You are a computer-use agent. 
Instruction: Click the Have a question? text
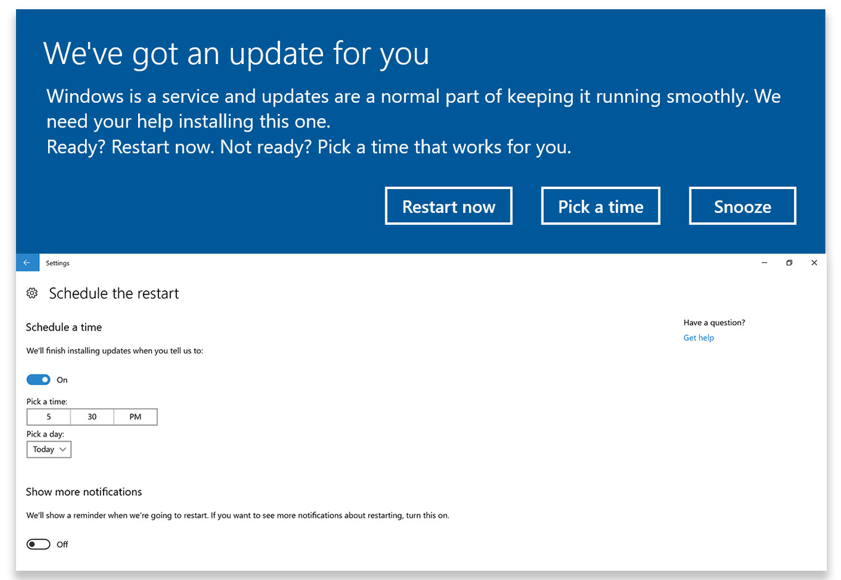pyautogui.click(x=714, y=323)
